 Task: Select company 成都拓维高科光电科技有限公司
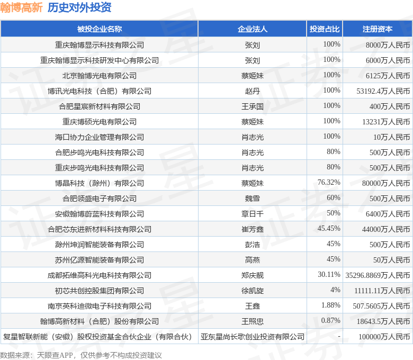(100, 275)
